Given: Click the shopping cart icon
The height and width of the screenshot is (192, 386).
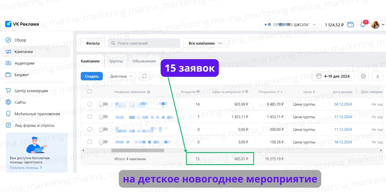Looking at the screenshot, I should click(x=8, y=91).
